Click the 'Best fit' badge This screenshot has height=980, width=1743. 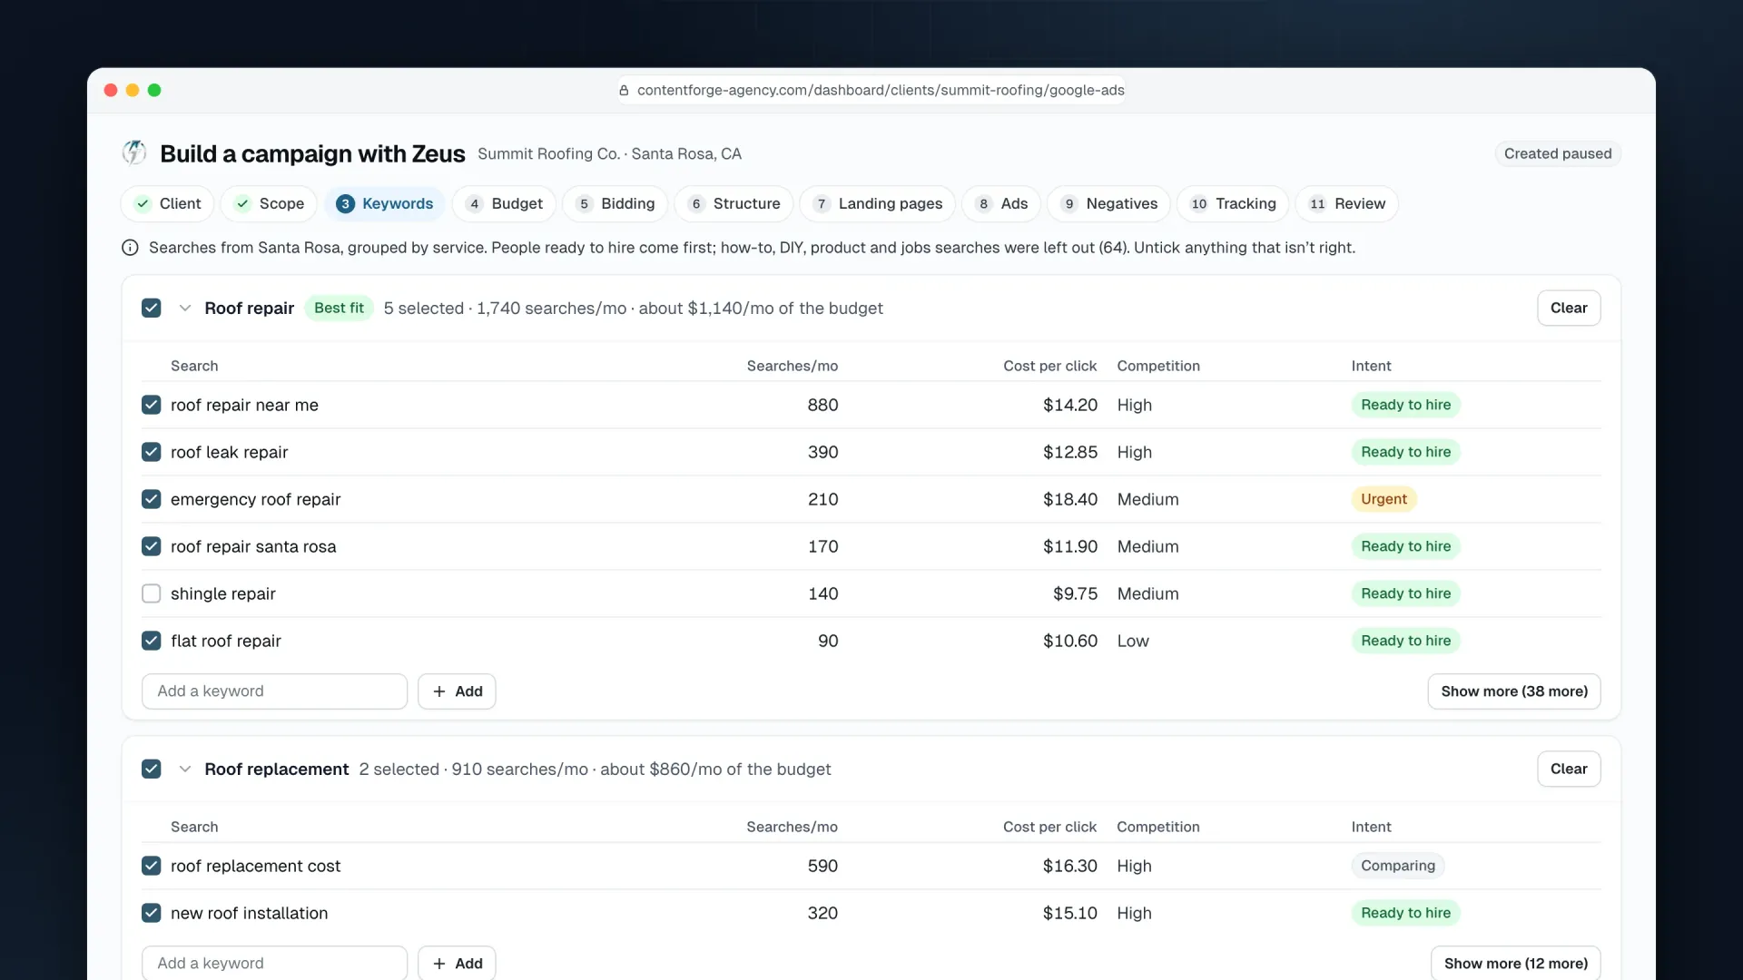[x=339, y=309]
